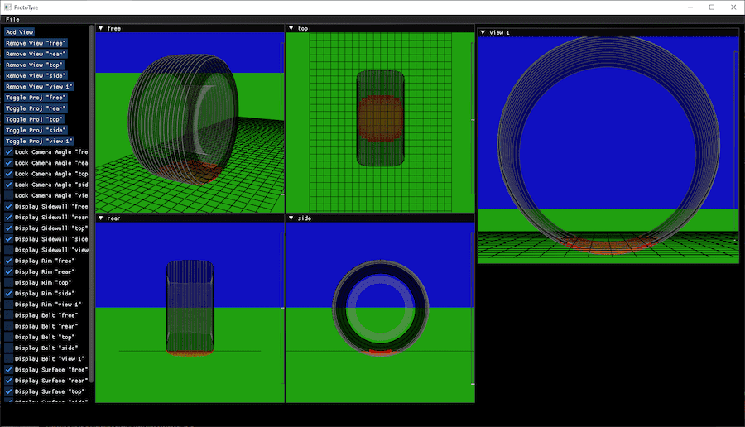Click Toggle Proj "free" button
The height and width of the screenshot is (427, 745).
pyautogui.click(x=36, y=97)
